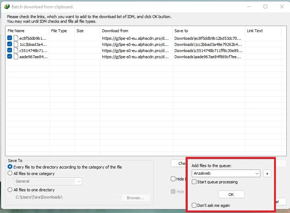
Task: Click the Browse button for directory
Action: tap(136, 198)
